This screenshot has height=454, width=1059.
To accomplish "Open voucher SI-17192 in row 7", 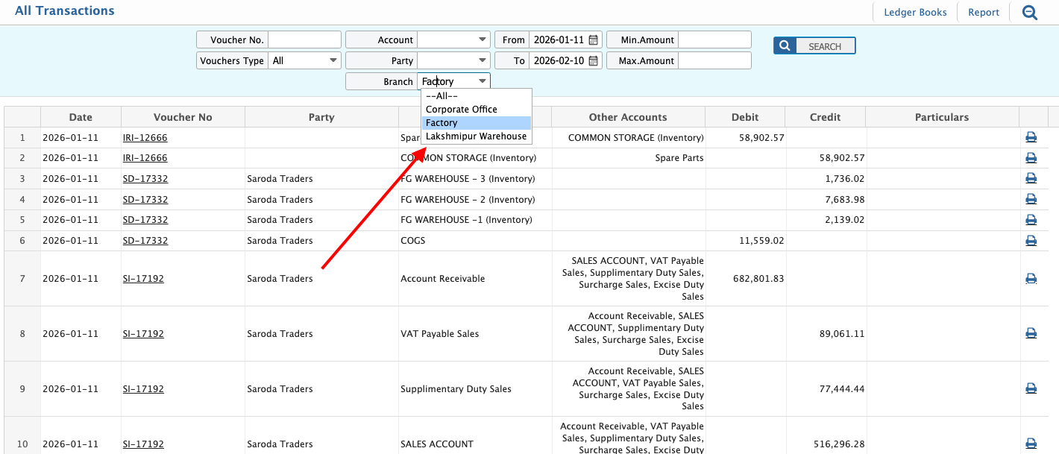I will [x=143, y=279].
